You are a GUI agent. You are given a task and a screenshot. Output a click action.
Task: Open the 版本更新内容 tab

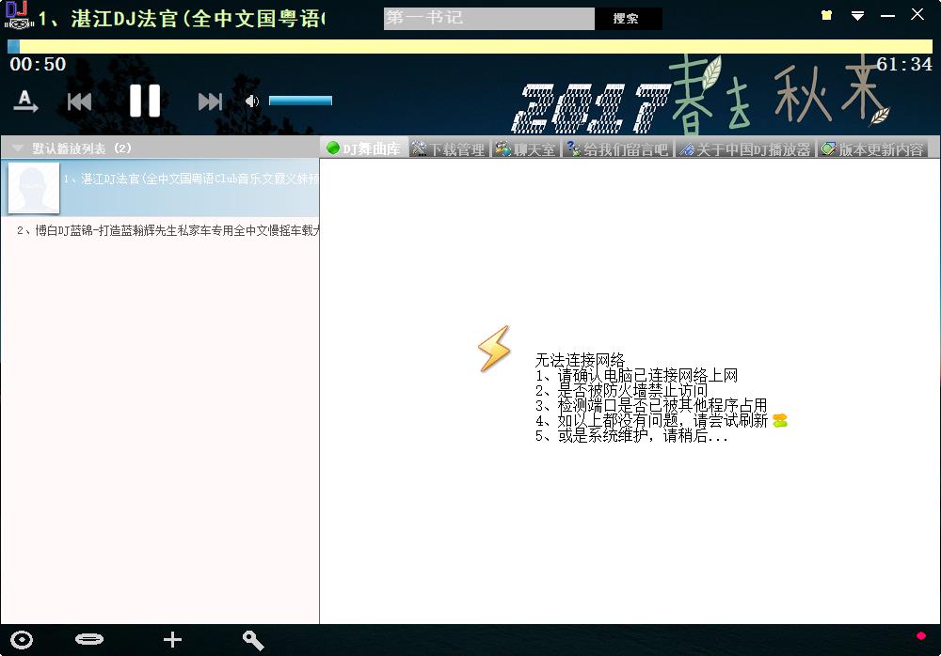click(872, 148)
